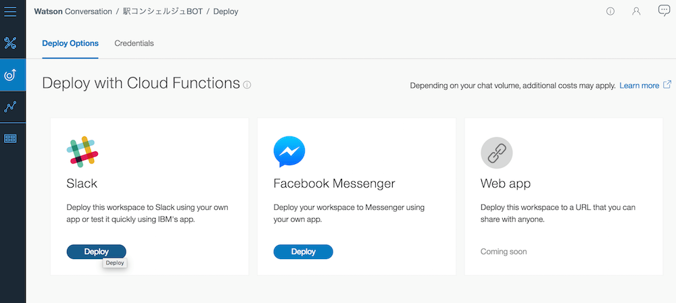676x303 pixels.
Task: Open the user account icon
Action: 636,11
